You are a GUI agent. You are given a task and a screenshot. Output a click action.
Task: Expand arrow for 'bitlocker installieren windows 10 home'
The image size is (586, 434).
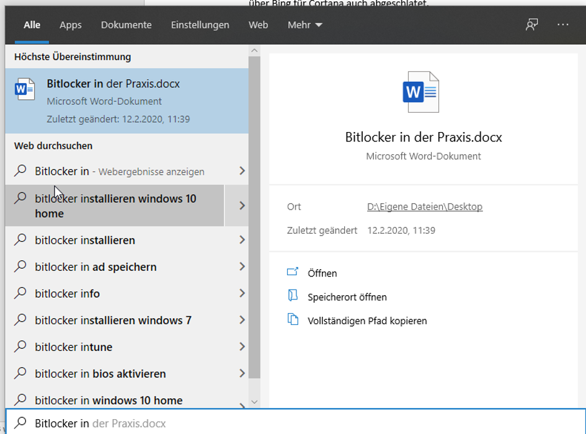click(242, 206)
